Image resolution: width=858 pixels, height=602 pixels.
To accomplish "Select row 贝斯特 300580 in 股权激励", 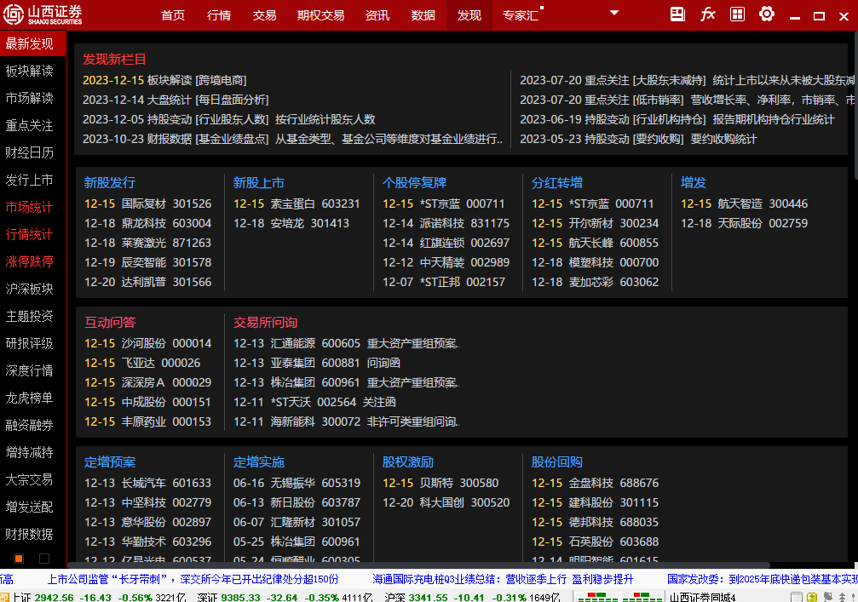I will (441, 484).
